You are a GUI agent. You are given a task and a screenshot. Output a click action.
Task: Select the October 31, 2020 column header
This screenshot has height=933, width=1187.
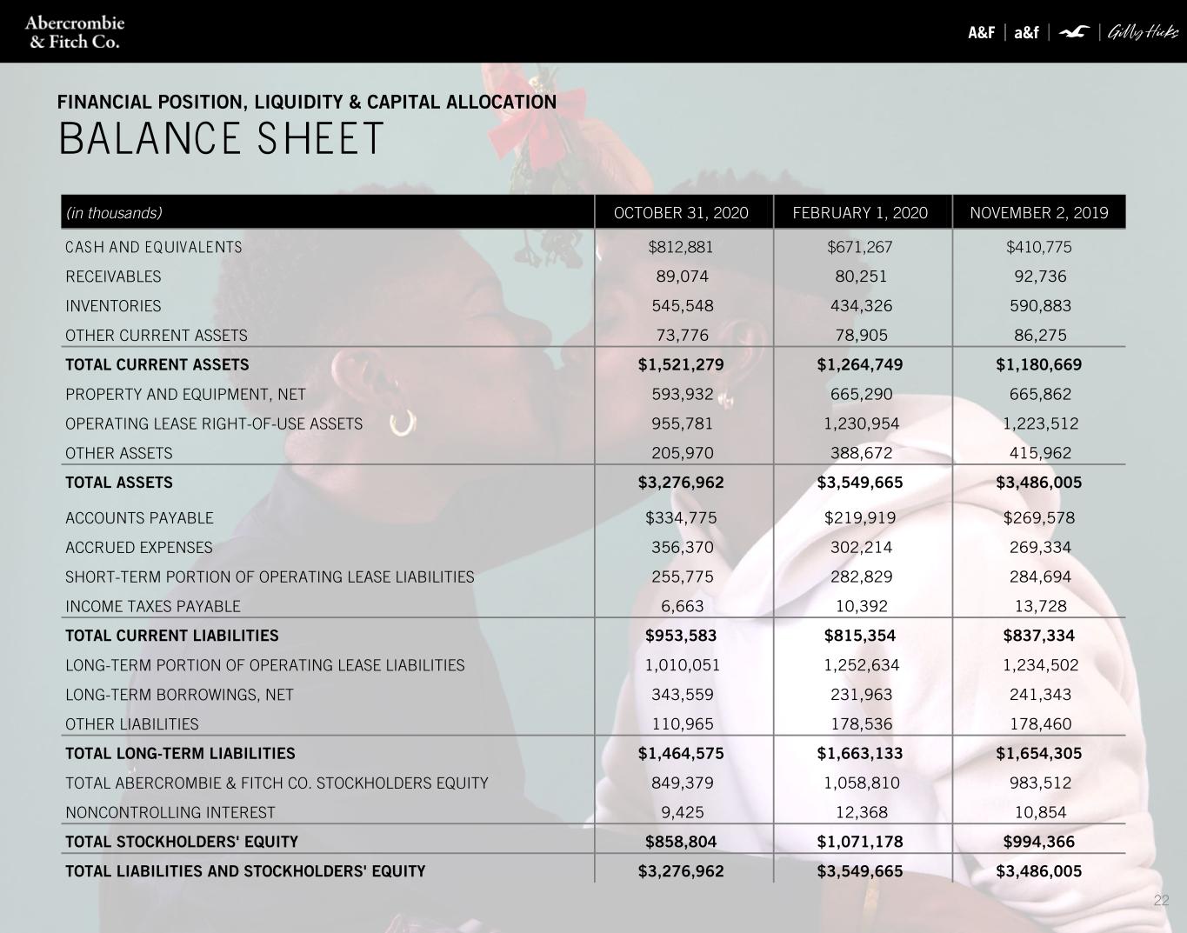pyautogui.click(x=681, y=213)
